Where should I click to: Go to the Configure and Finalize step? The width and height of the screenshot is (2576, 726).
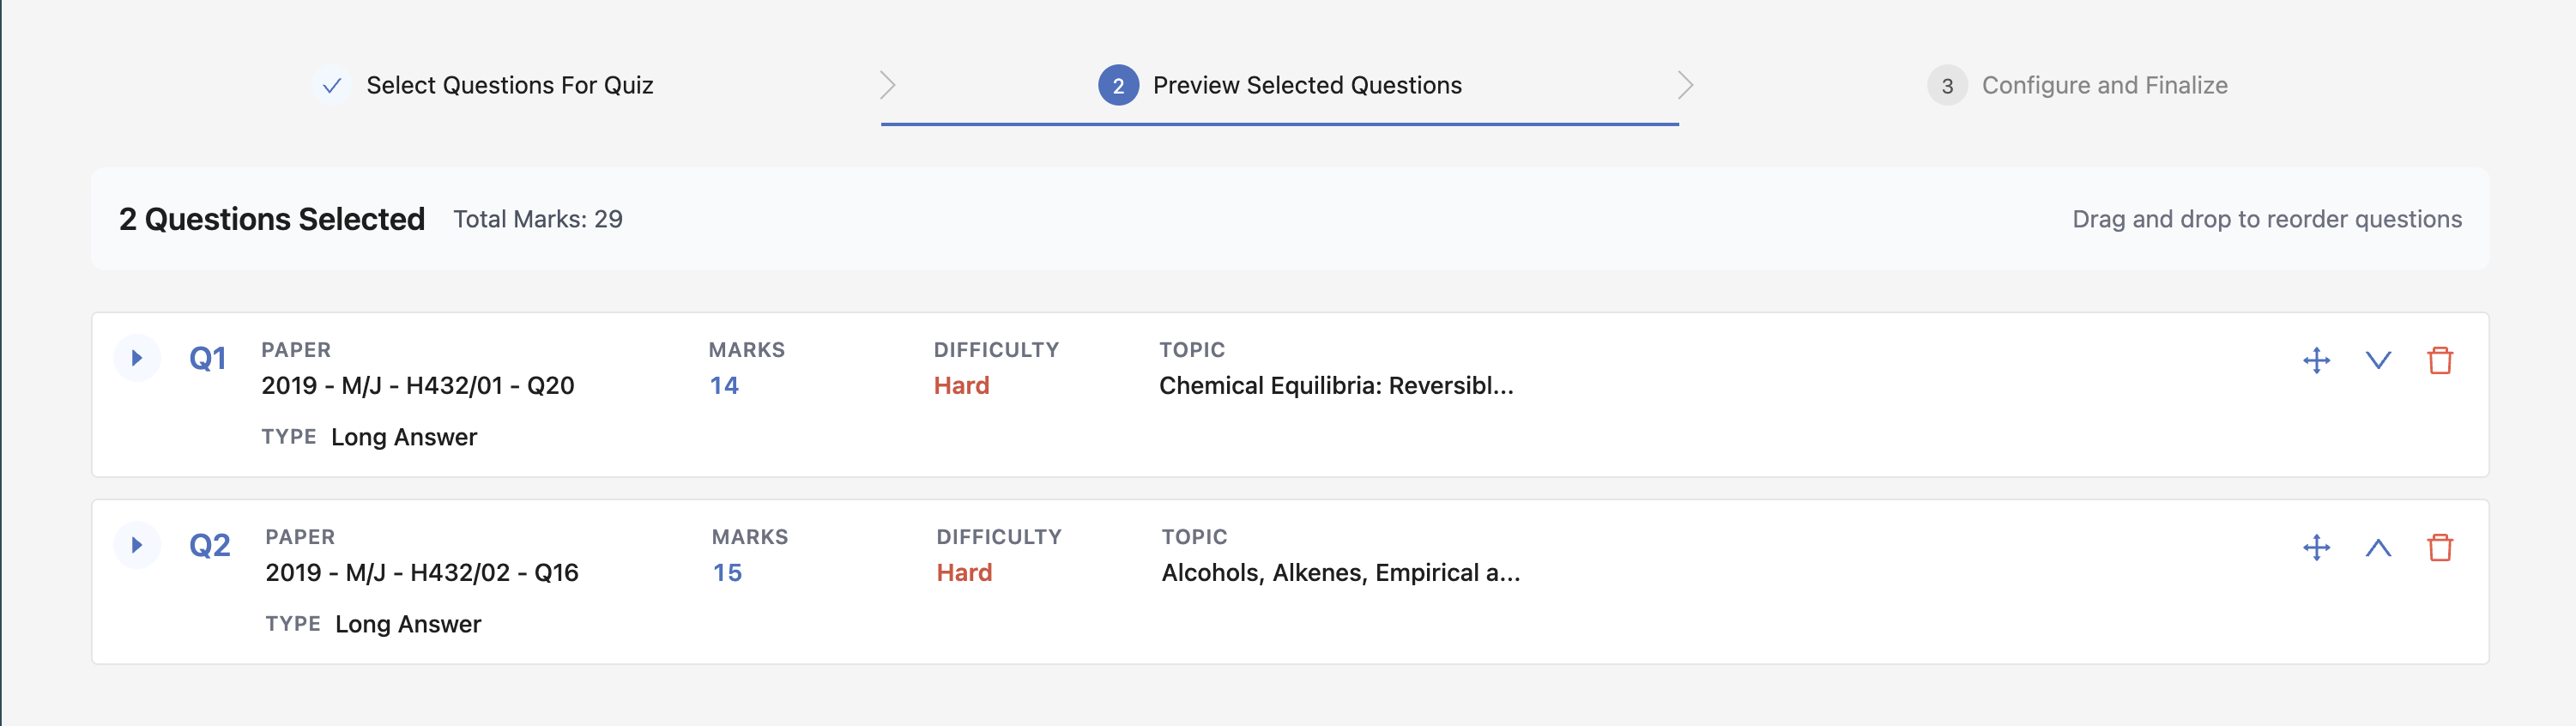click(2104, 85)
